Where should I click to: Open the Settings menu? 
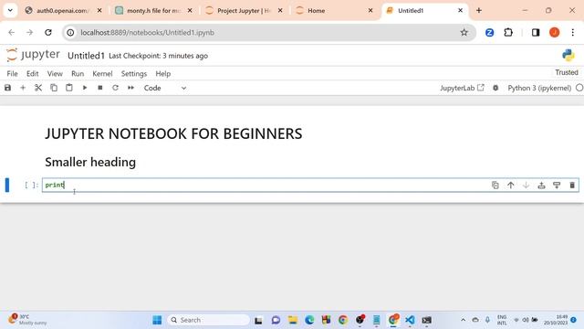134,73
